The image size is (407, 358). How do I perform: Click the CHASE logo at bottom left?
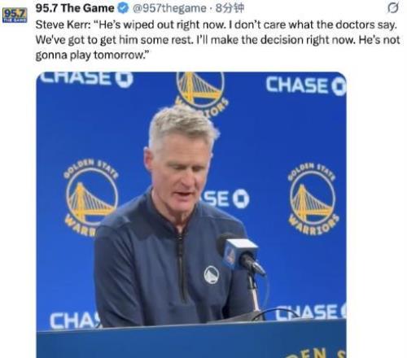coord(75,321)
